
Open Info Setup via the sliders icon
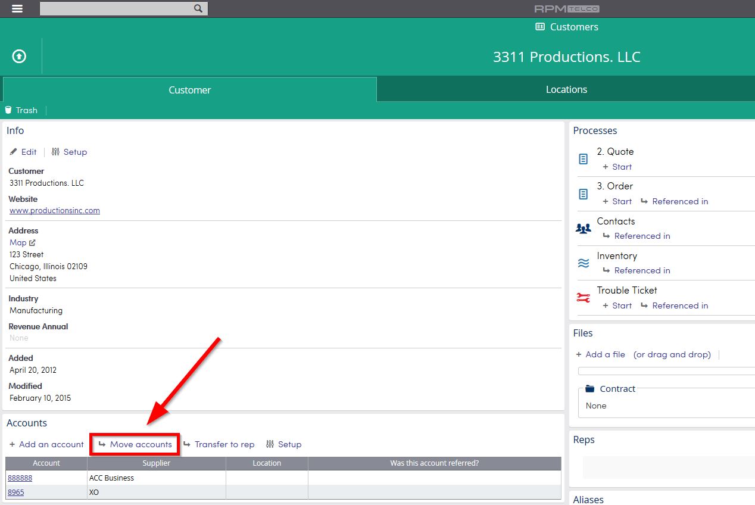coord(57,152)
